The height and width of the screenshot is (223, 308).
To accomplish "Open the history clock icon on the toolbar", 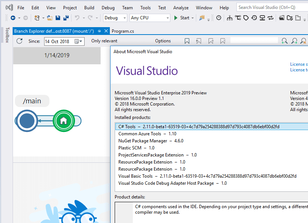I will (254, 17).
